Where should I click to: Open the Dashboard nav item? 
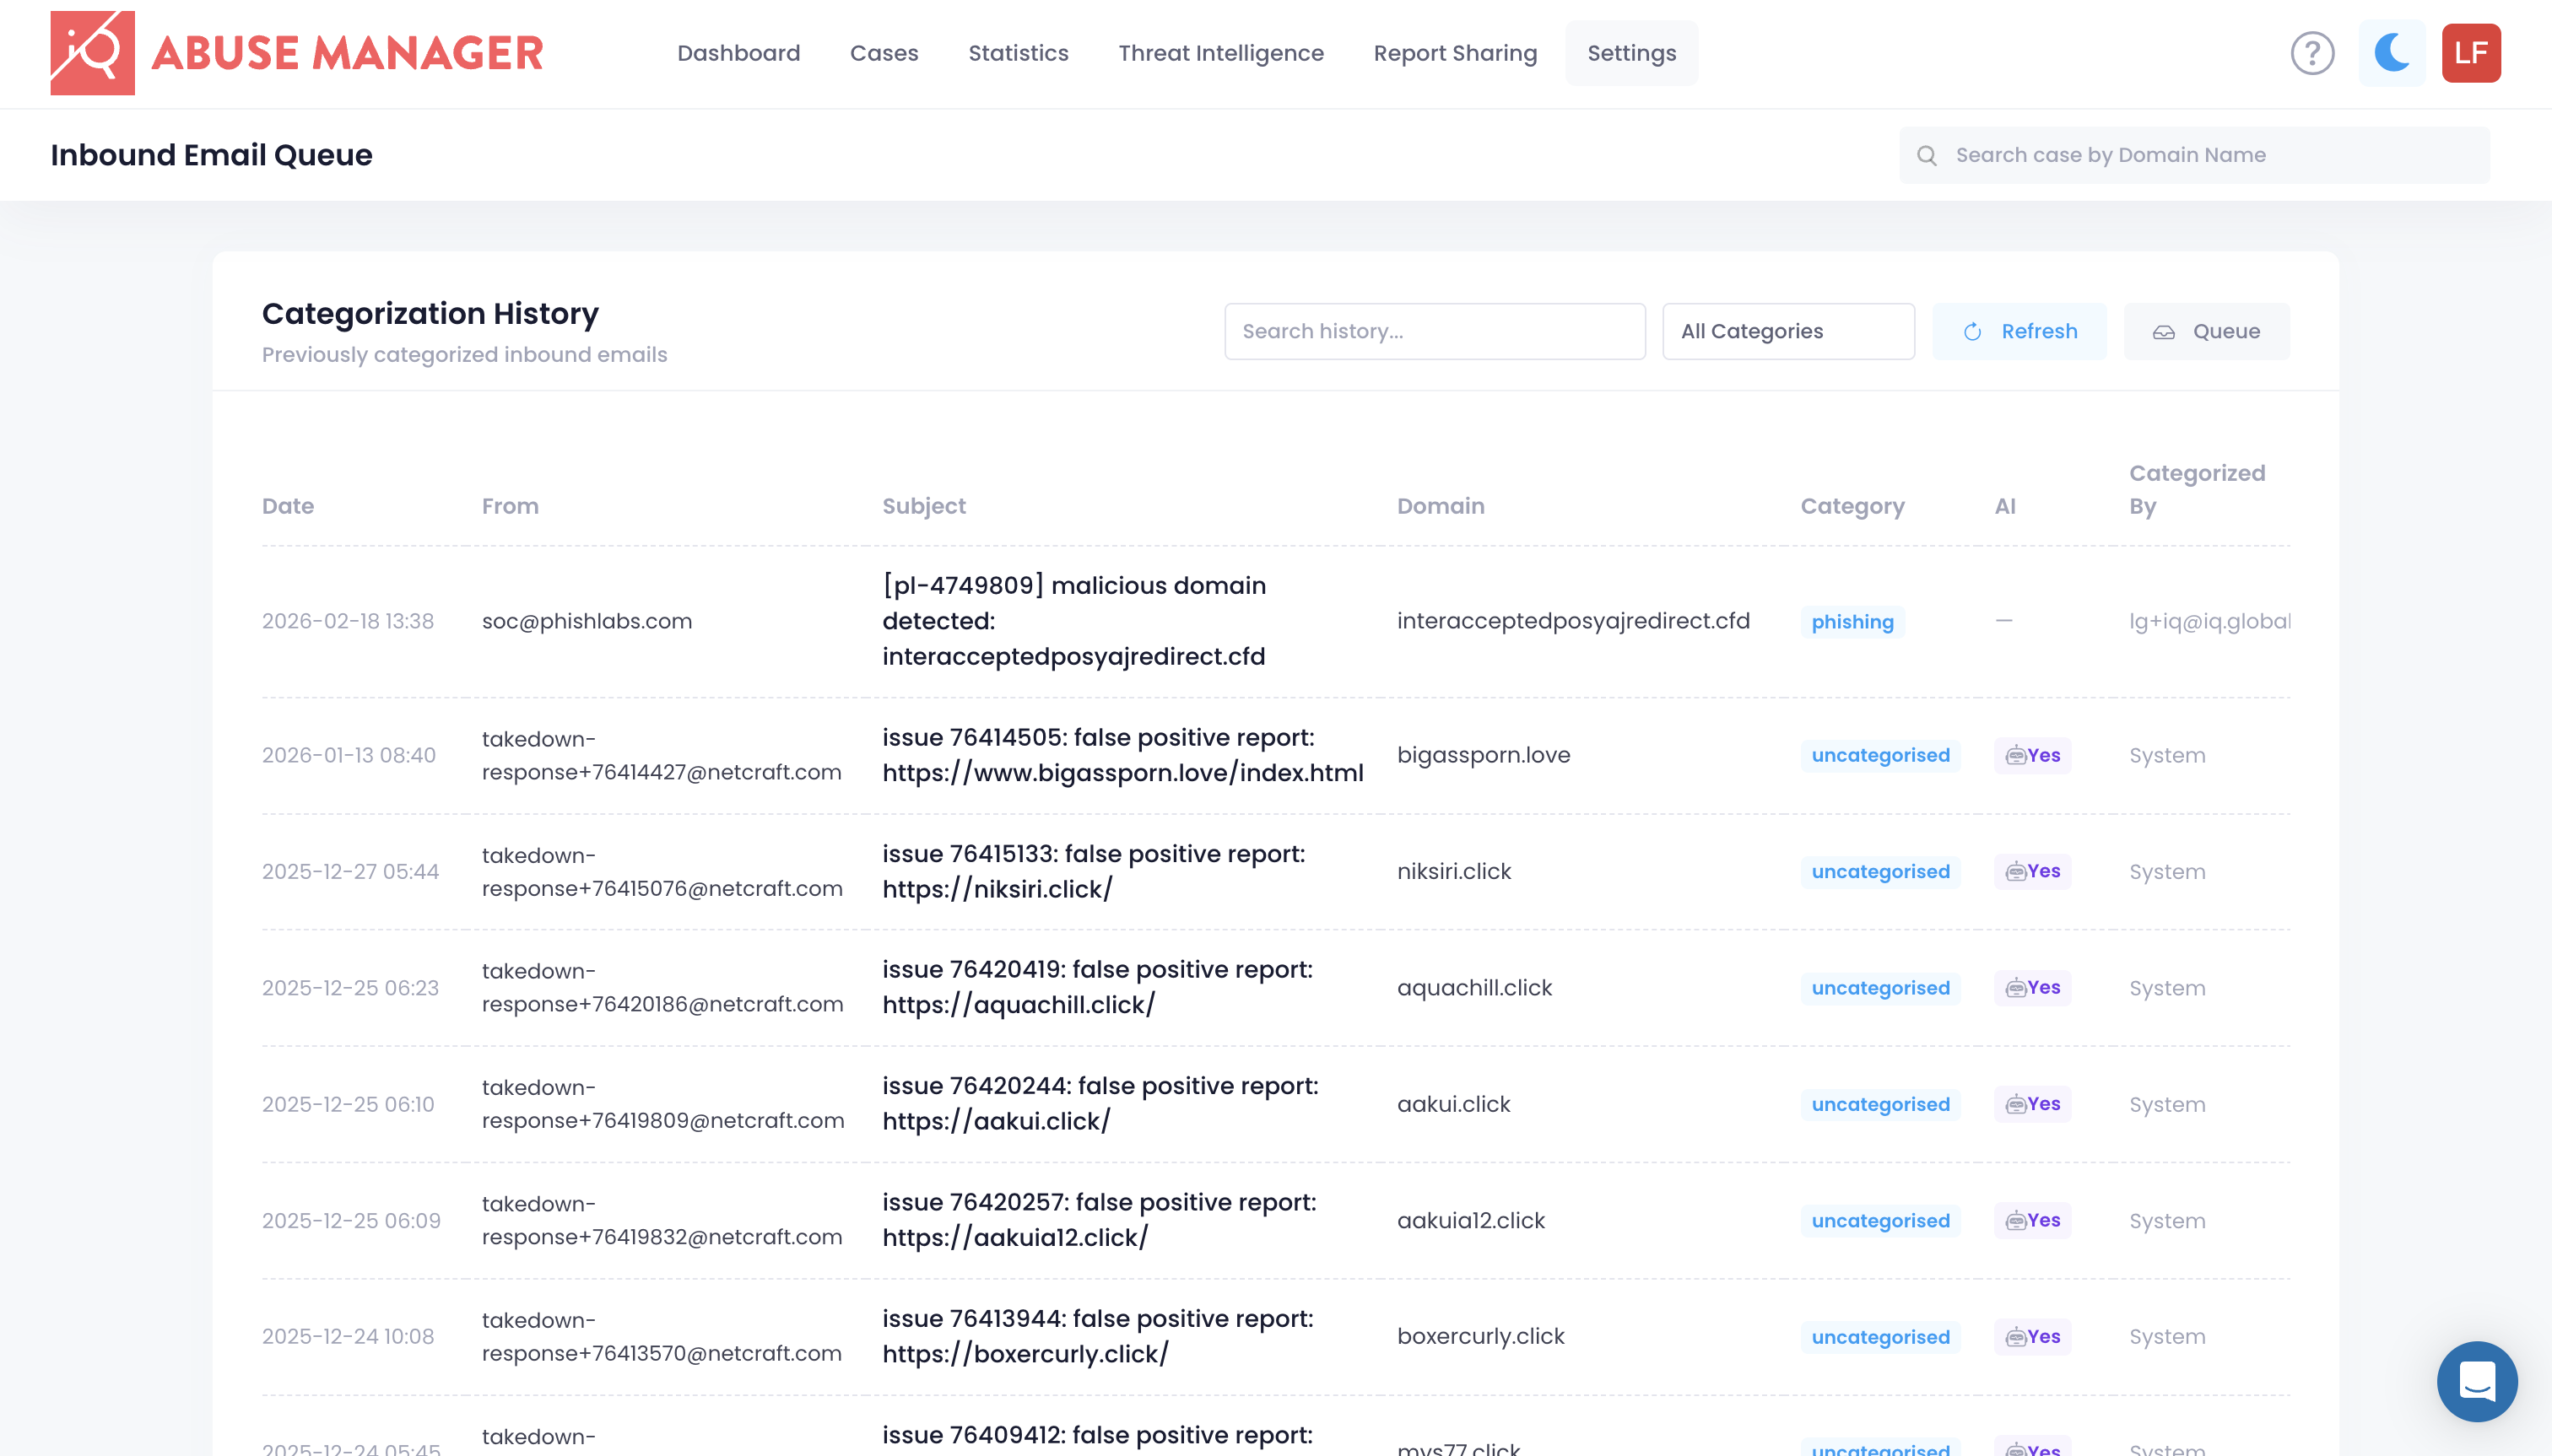[x=738, y=53]
